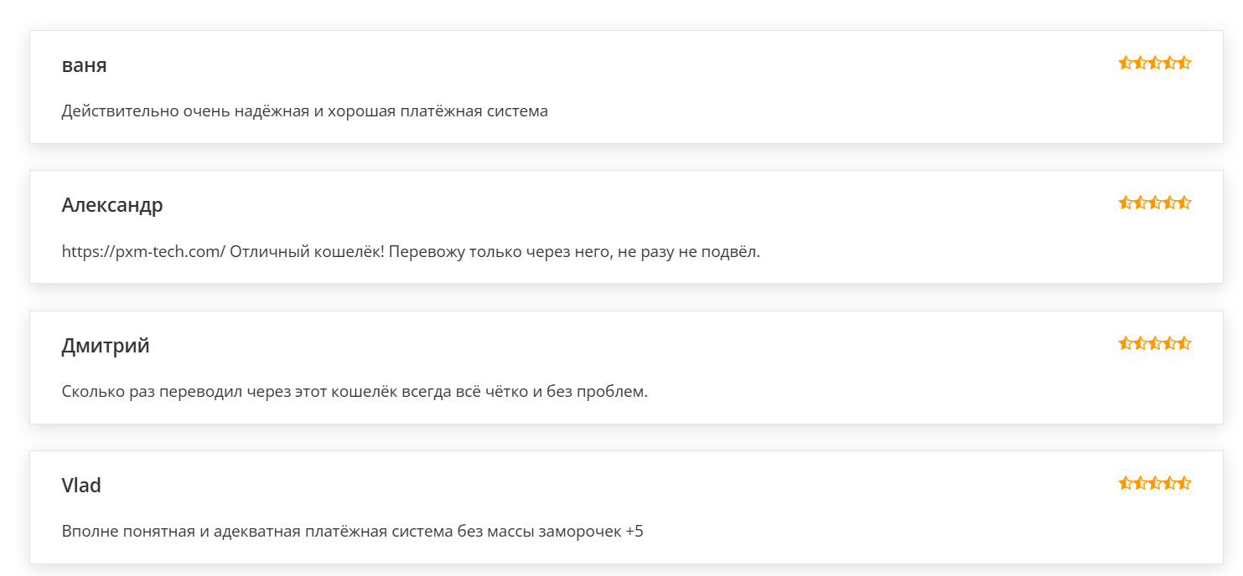Click Vlad's review text ending with +5
The height and width of the screenshot is (576, 1243).
point(352,532)
